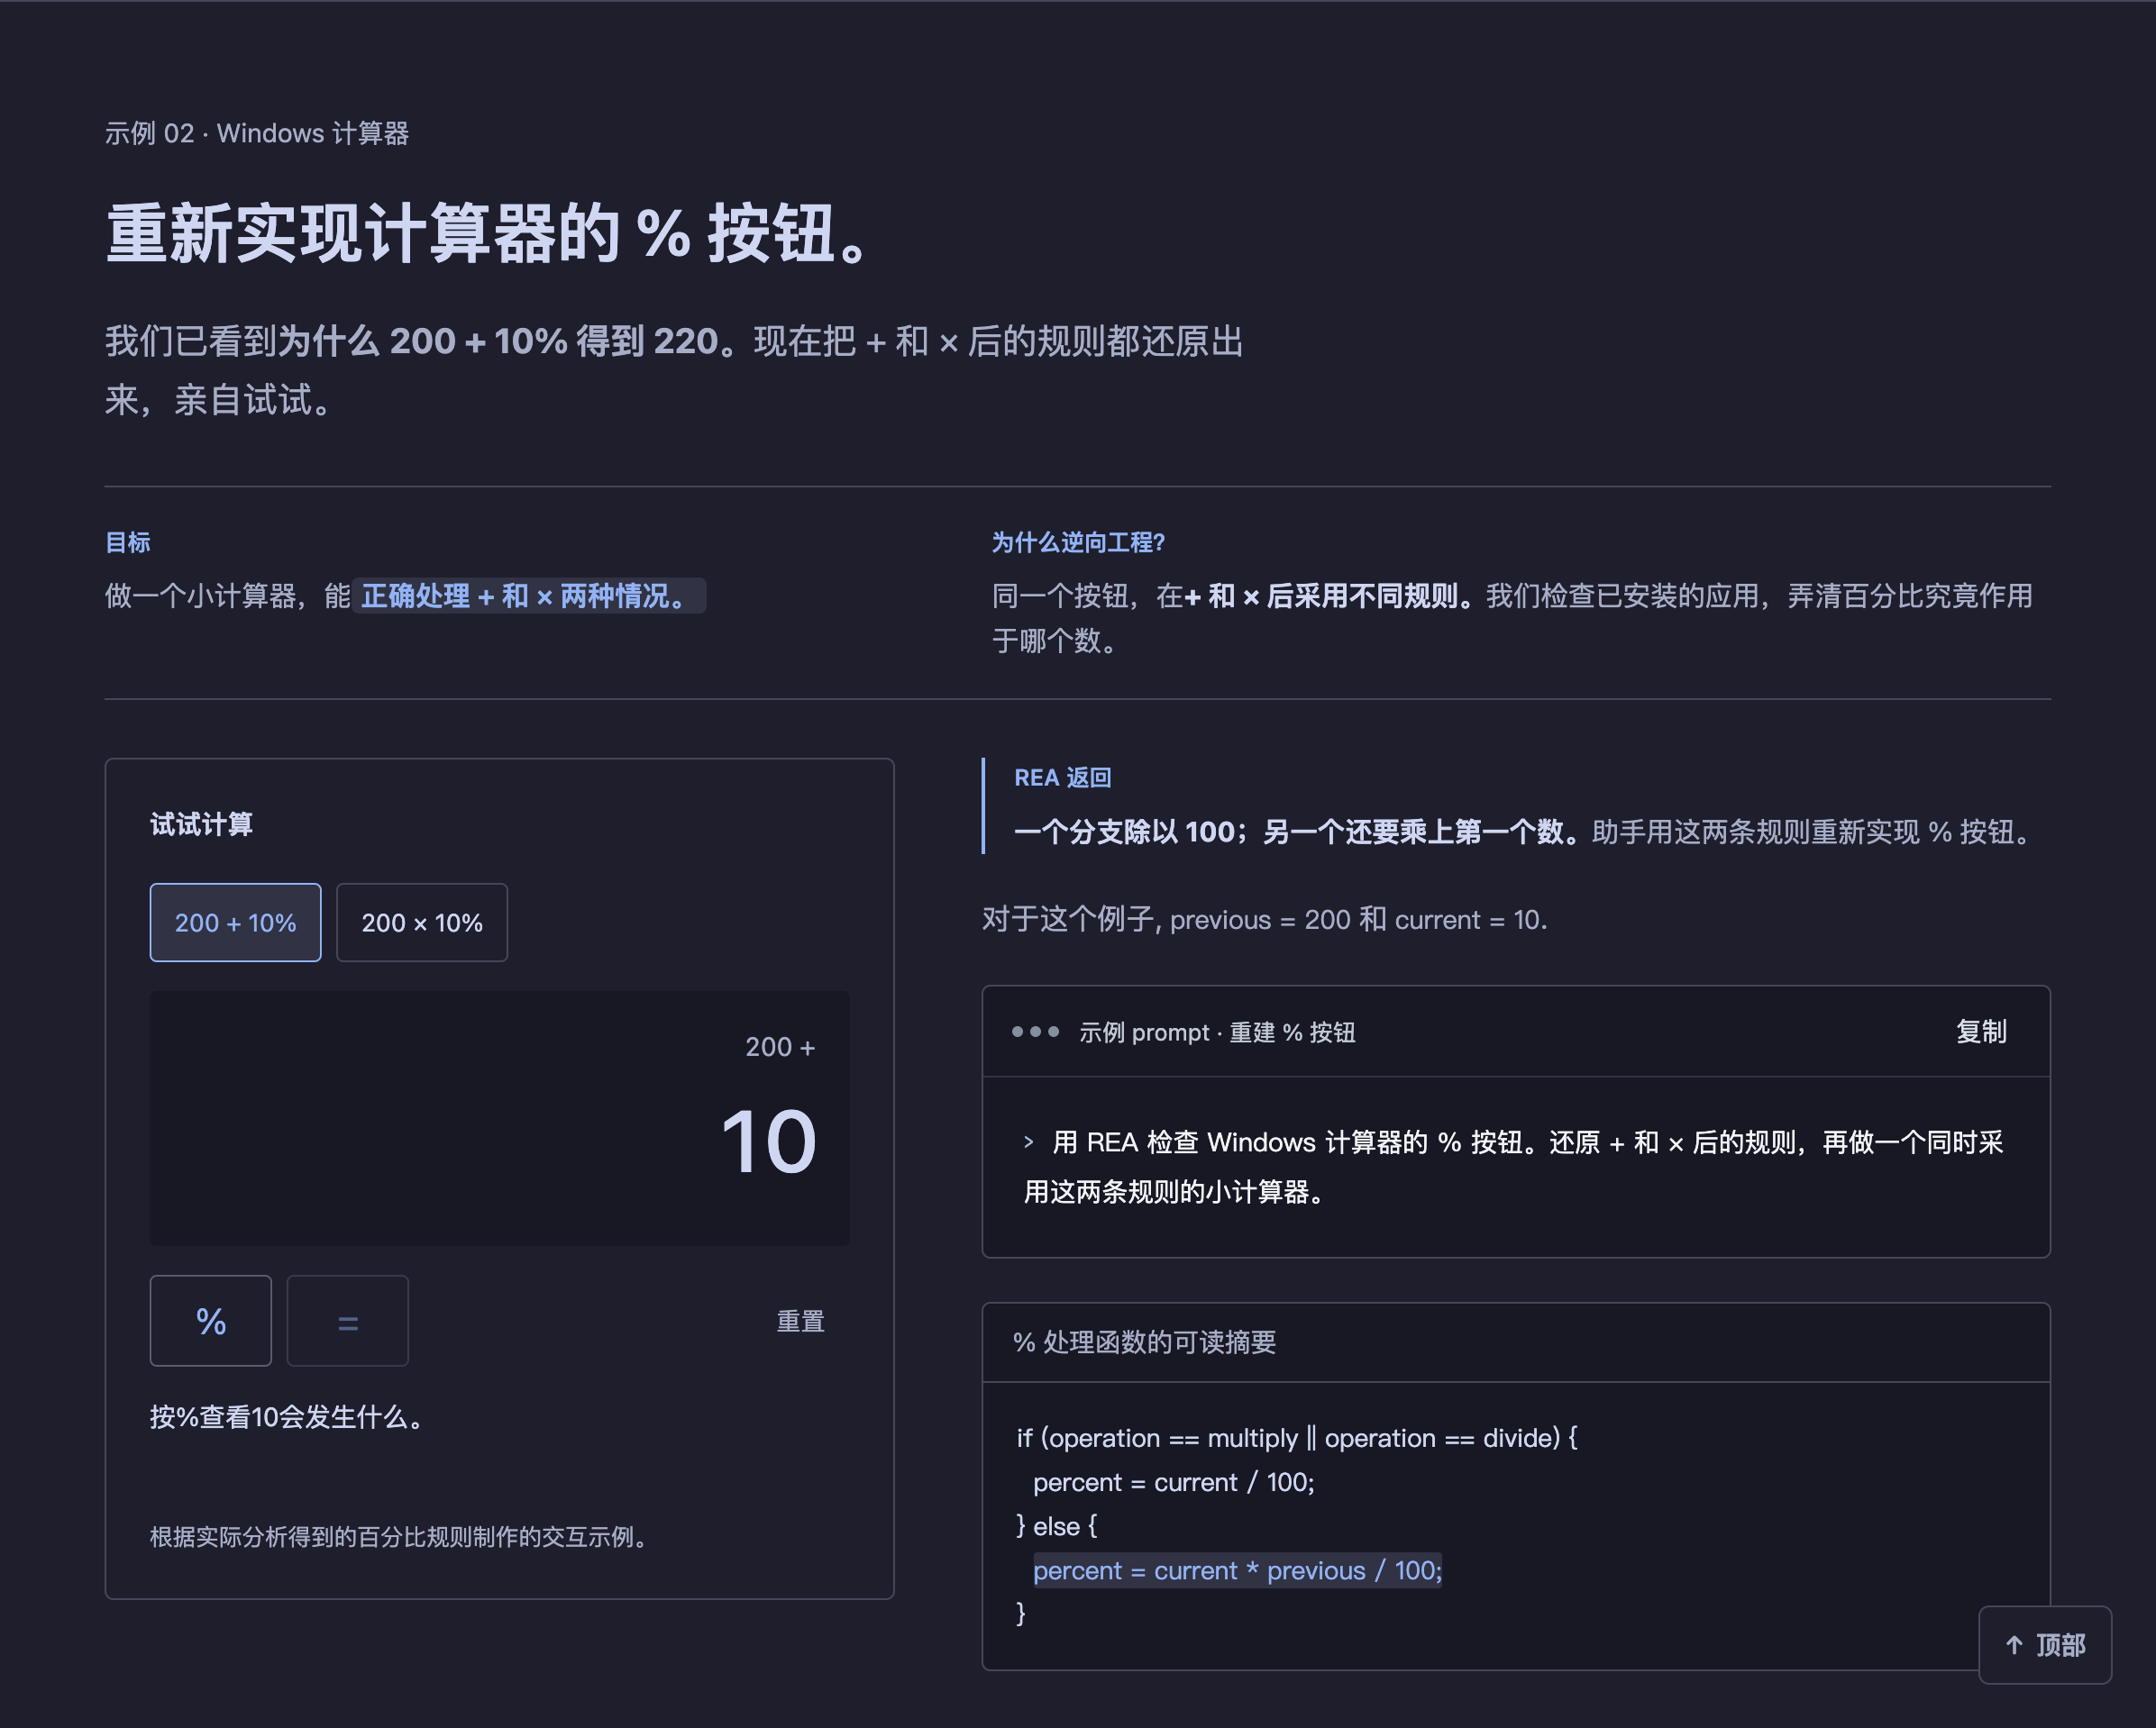Click the calculator display showing 10
The width and height of the screenshot is (2156, 1728).
[500, 1118]
